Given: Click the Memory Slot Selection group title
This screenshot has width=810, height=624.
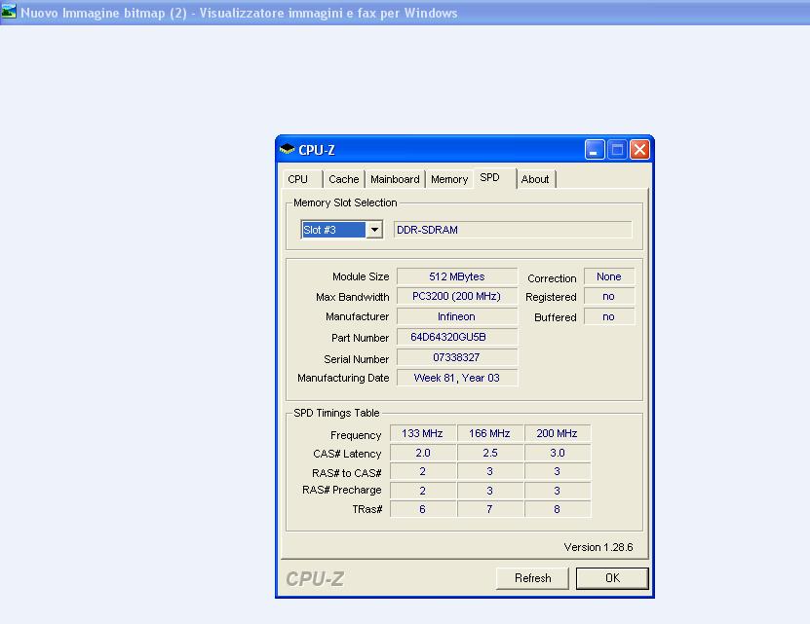Looking at the screenshot, I should (x=345, y=202).
